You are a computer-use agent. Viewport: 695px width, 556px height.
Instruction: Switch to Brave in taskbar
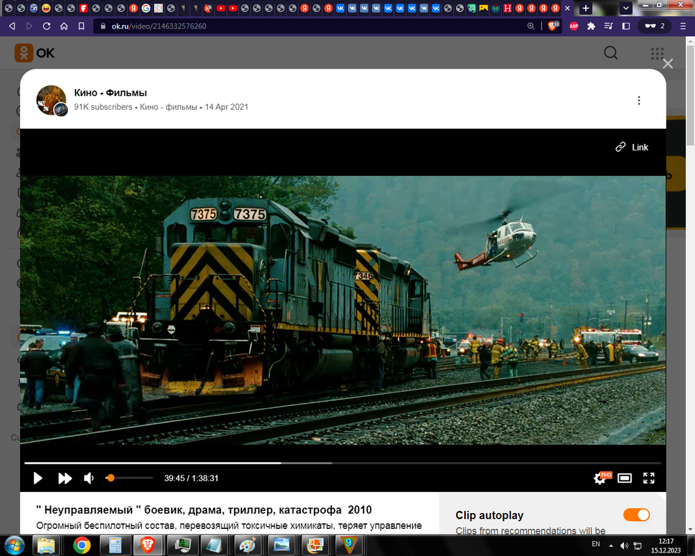click(x=148, y=545)
